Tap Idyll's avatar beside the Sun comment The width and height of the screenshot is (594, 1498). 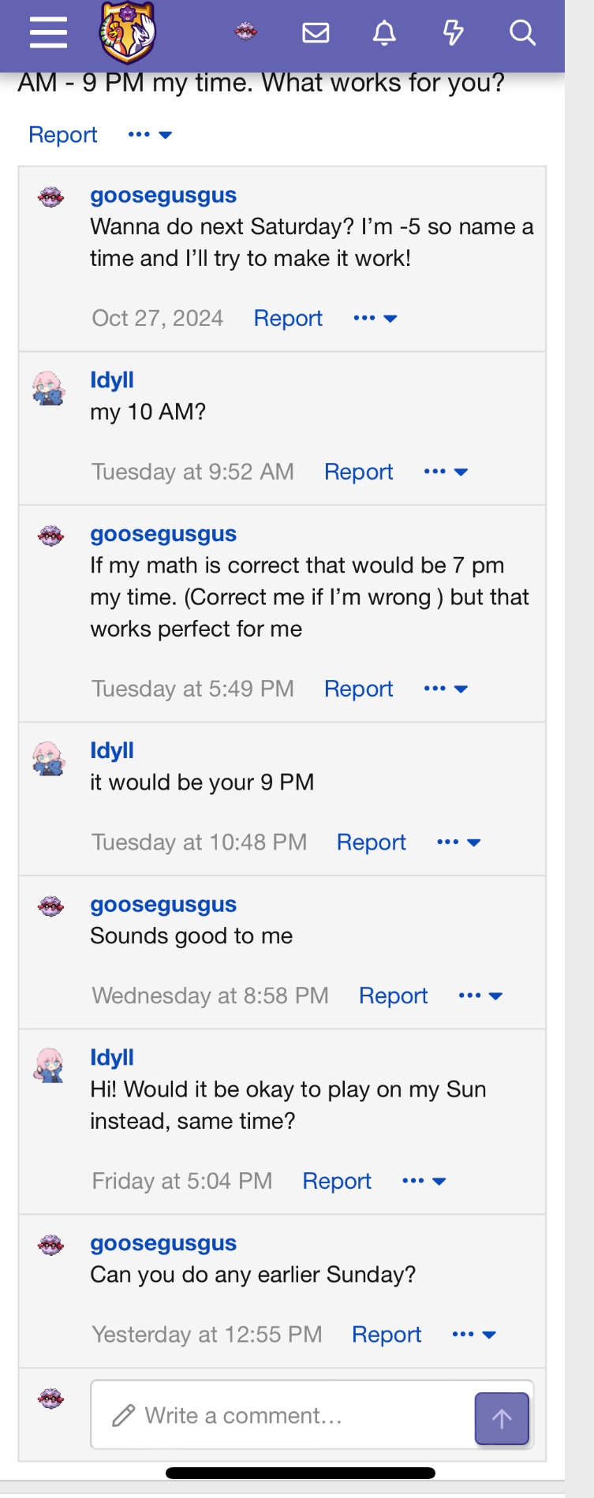[49, 1064]
